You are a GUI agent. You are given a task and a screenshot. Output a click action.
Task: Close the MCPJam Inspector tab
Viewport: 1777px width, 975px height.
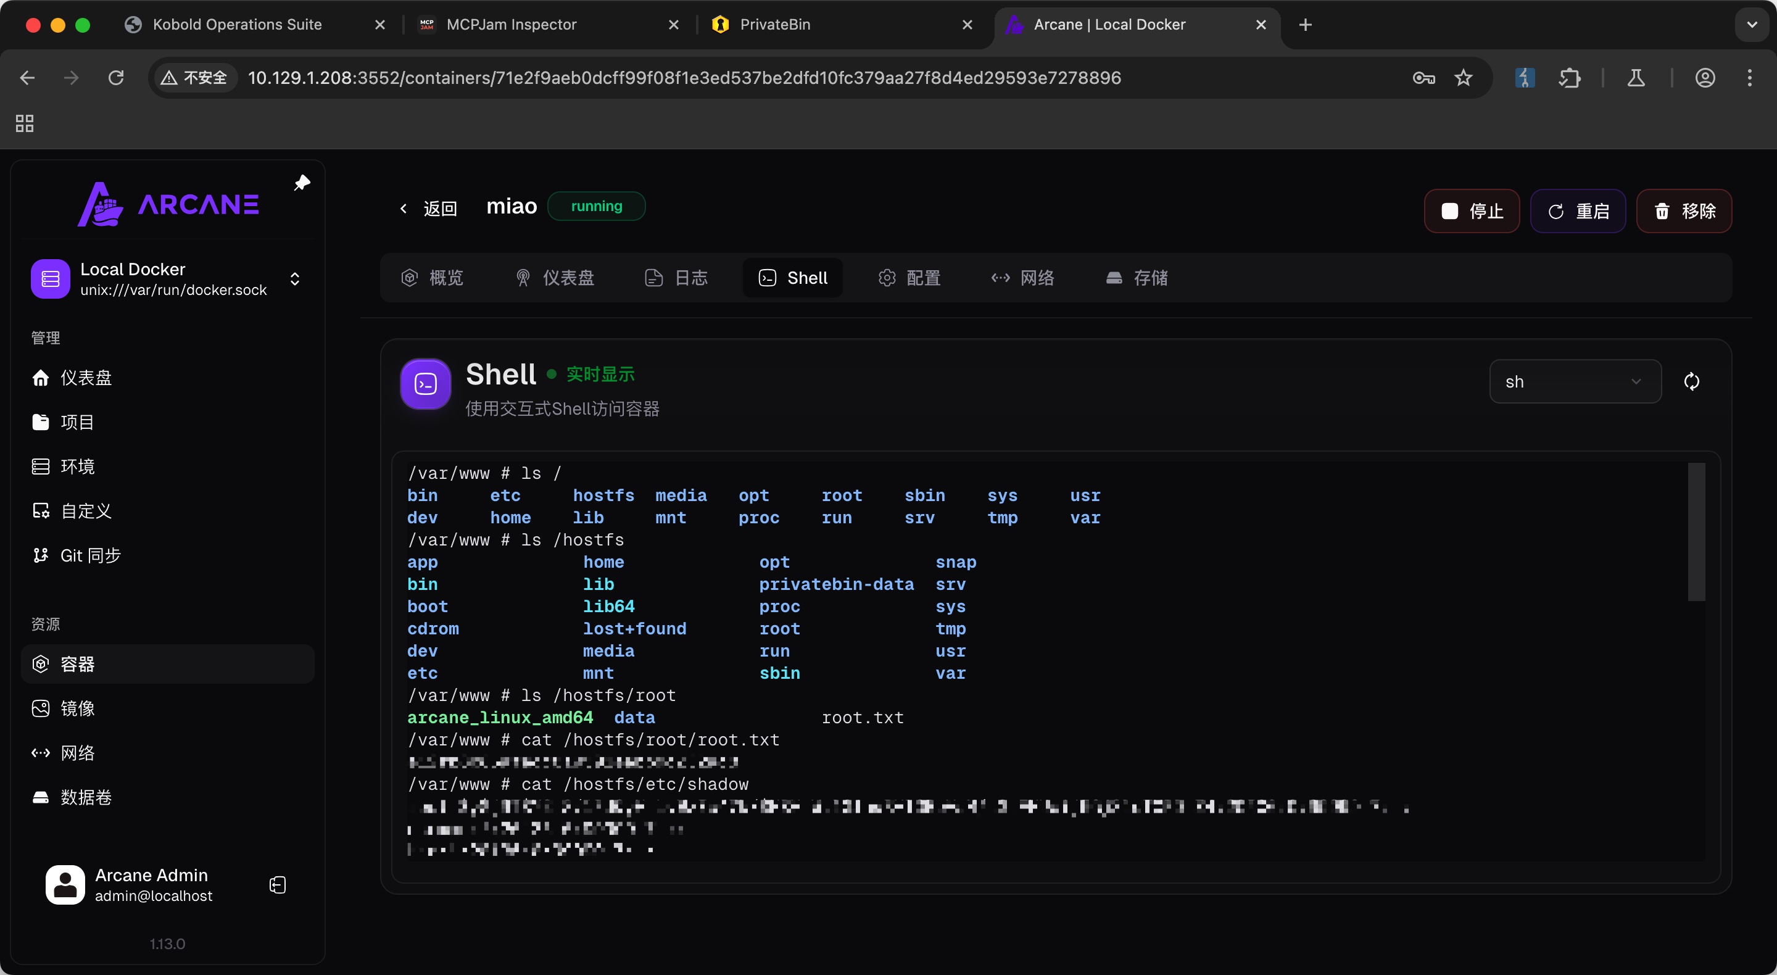pos(673,25)
